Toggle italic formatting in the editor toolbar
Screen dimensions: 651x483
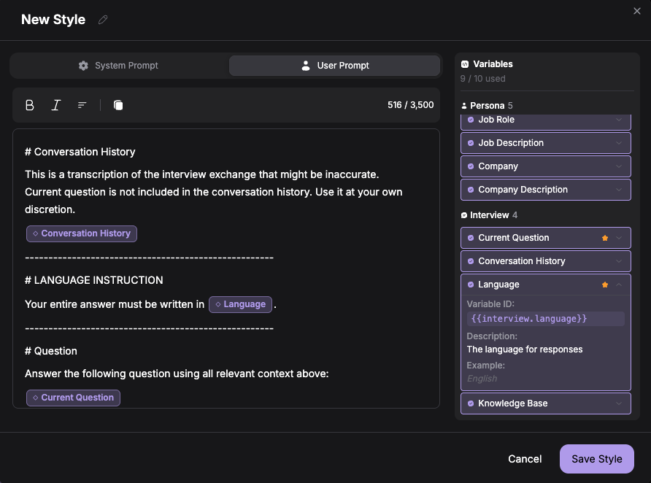click(x=55, y=105)
